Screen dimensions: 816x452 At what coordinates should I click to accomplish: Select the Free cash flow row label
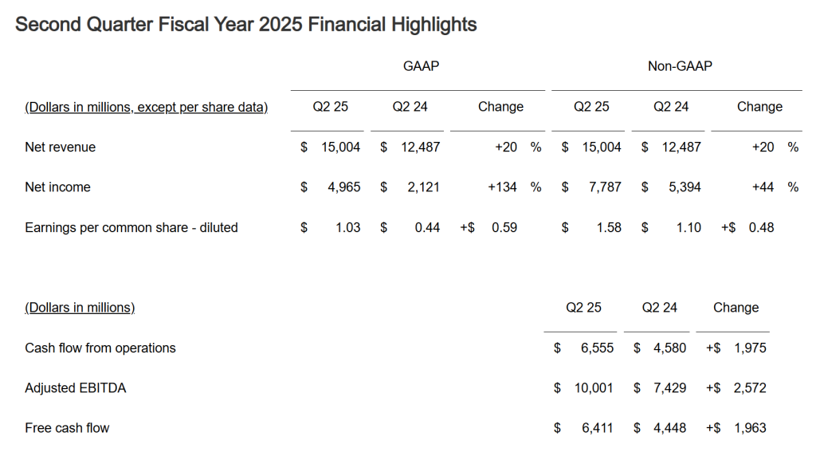click(67, 428)
